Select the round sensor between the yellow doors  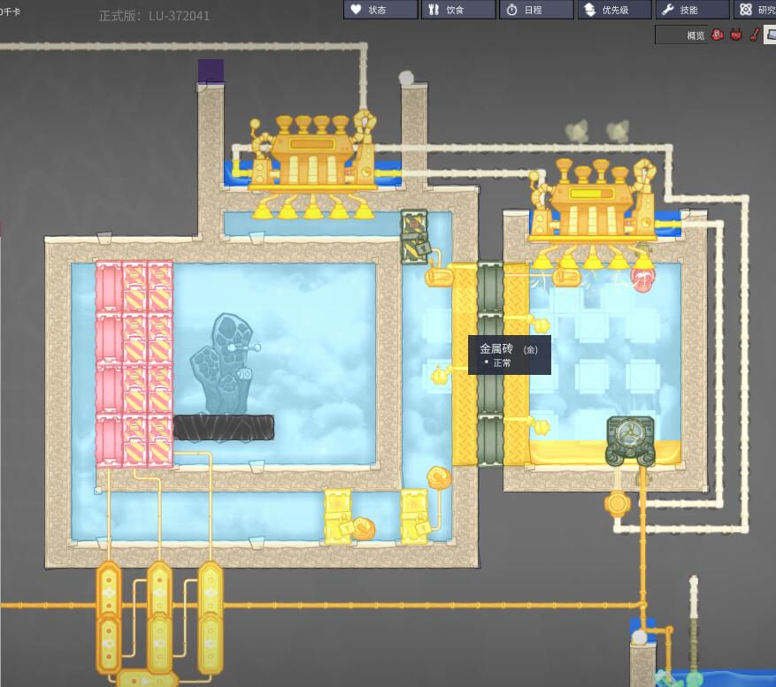pyautogui.click(x=364, y=529)
